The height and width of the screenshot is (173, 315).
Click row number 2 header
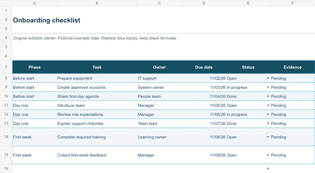(6, 20)
